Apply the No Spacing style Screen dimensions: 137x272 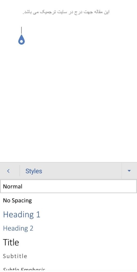click(17, 201)
